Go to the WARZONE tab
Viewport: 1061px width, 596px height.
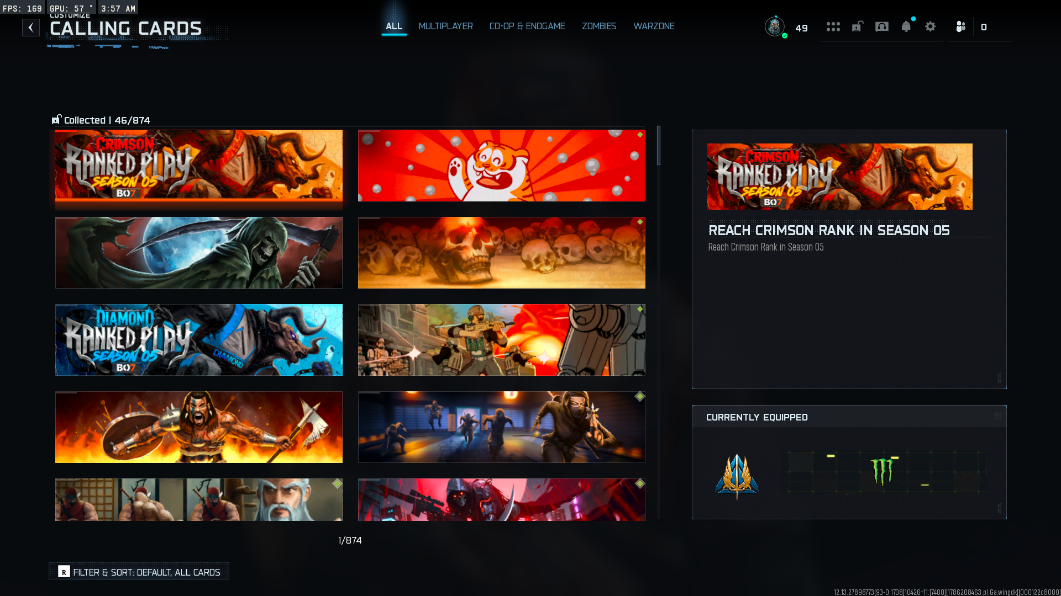[x=654, y=26]
